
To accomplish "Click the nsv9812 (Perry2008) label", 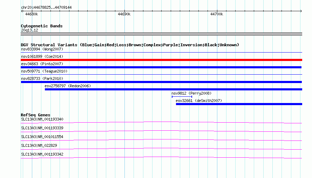I will tap(191, 93).
